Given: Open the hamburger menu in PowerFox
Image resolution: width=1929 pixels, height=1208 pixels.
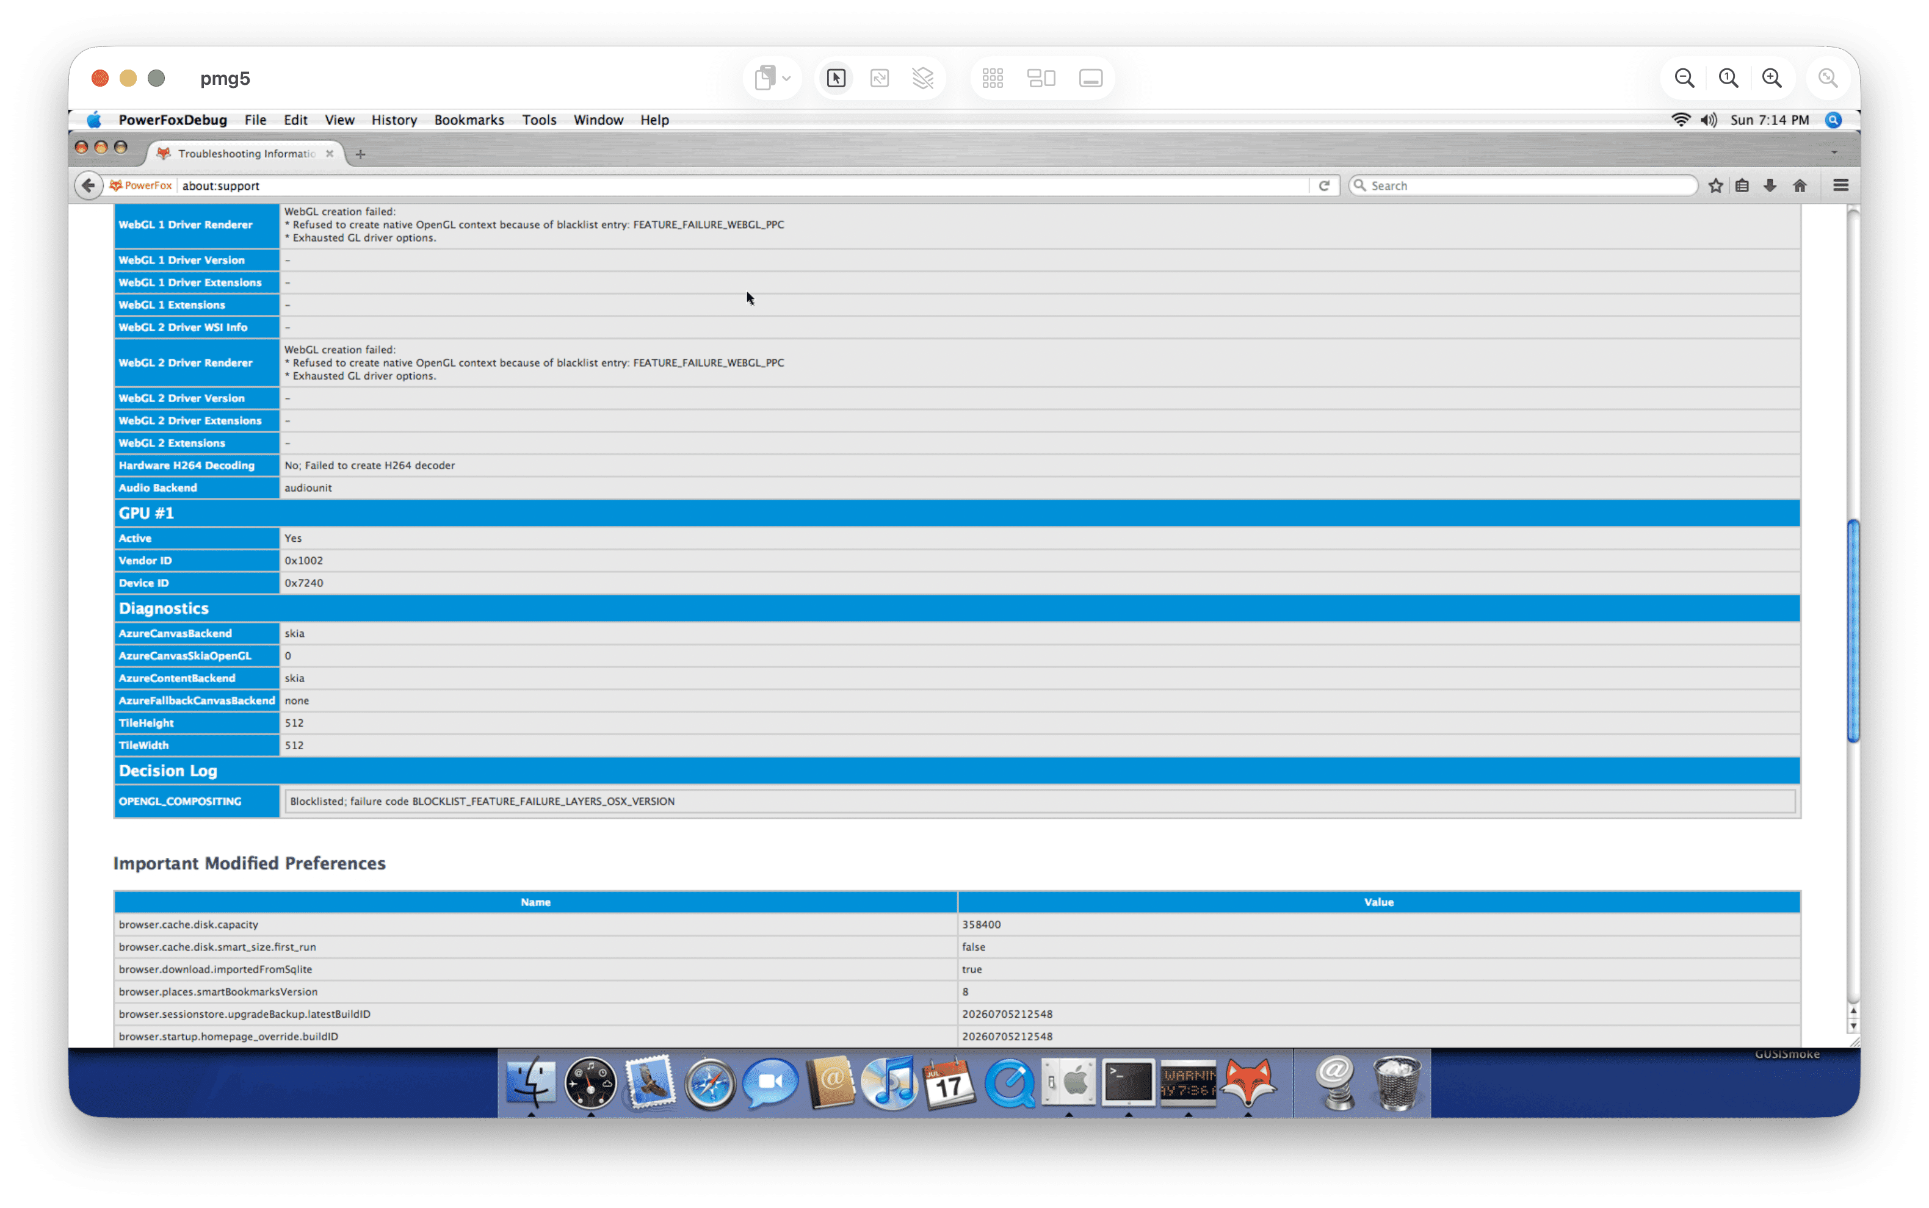Looking at the screenshot, I should coord(1841,185).
